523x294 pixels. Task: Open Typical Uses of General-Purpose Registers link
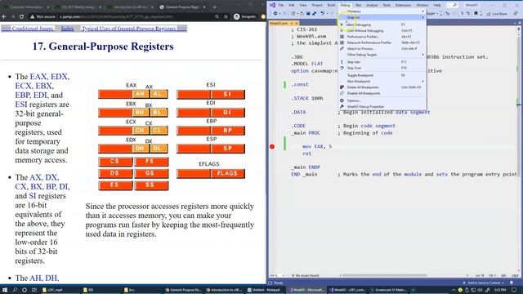[134, 29]
